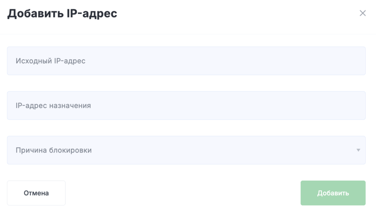Click the Добавить IP-адрес dialog title
The image size is (376, 211).
pos(62,14)
